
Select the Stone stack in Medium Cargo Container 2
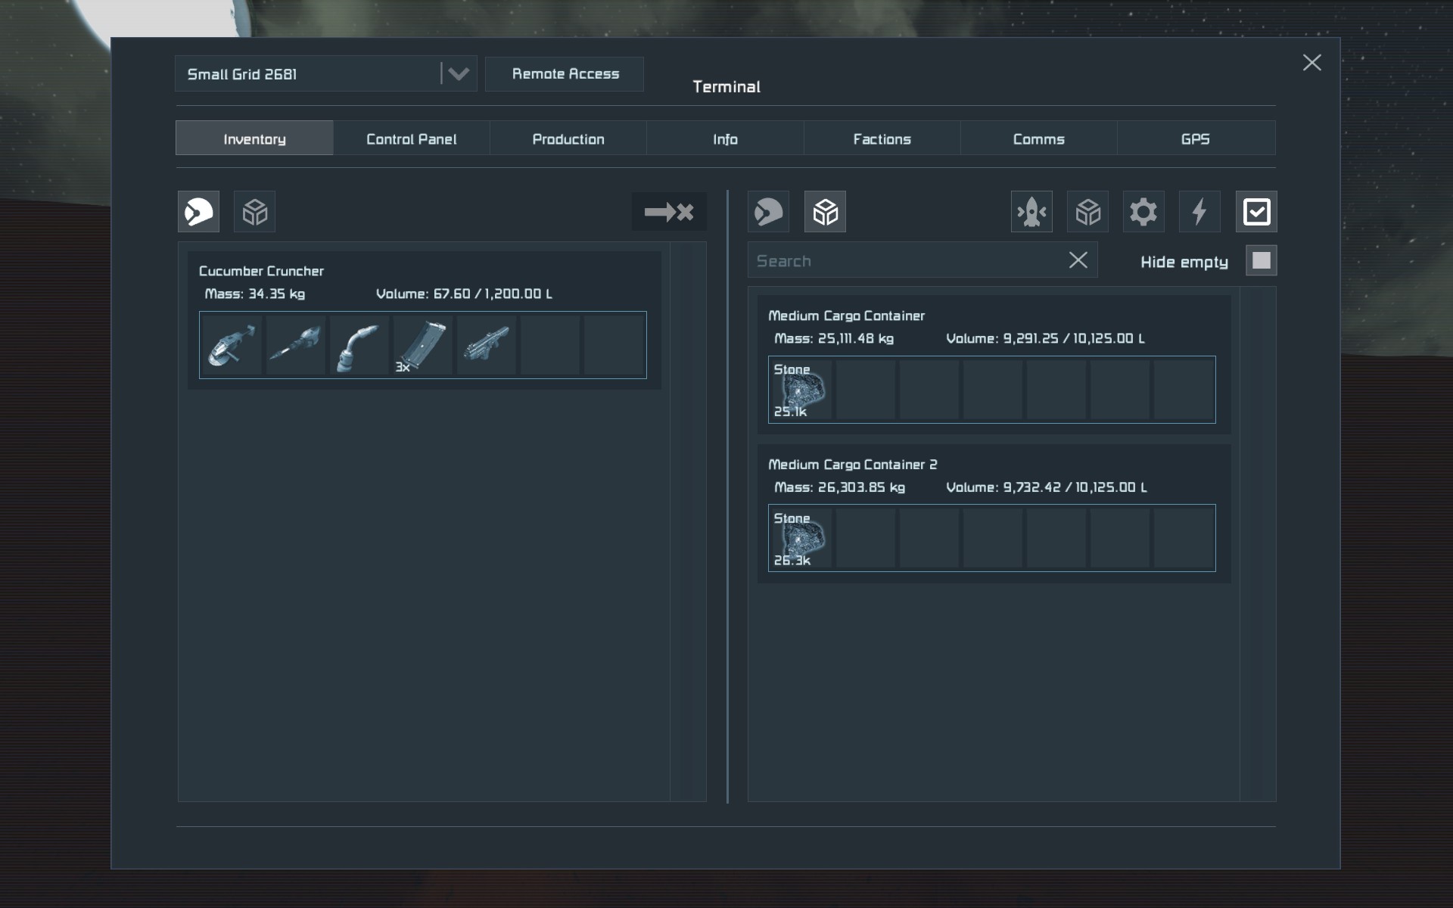(x=800, y=538)
